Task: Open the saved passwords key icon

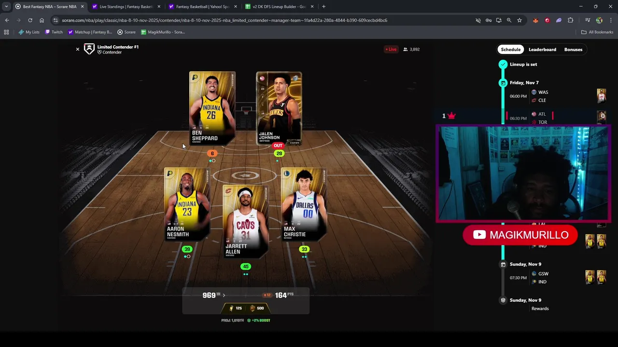Action: click(489, 20)
